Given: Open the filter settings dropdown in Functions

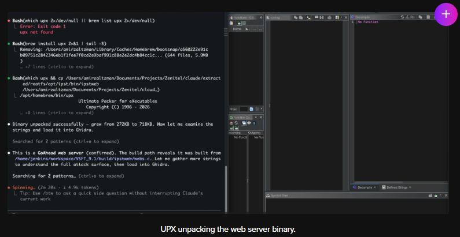Looking at the screenshot, I should click(x=262, y=109).
